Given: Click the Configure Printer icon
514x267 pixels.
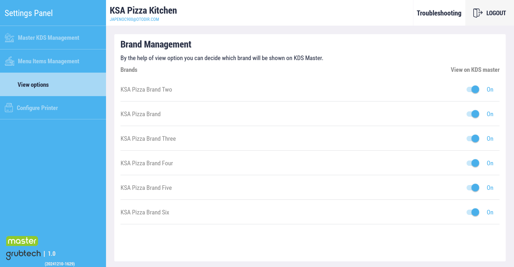Looking at the screenshot, I should pyautogui.click(x=9, y=108).
